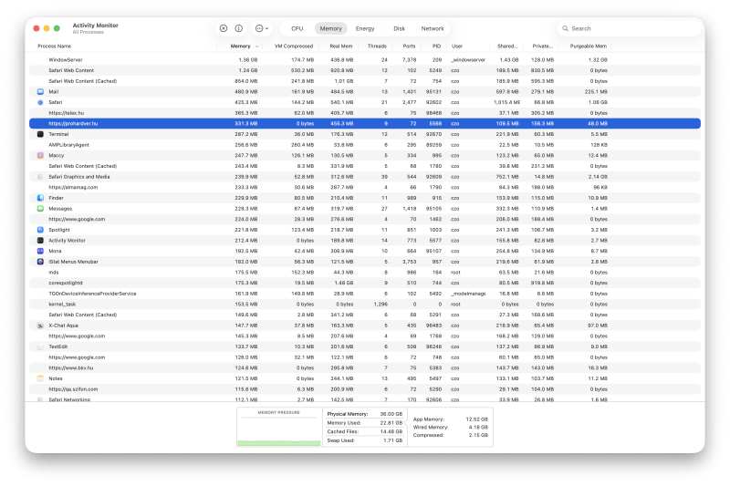Click the Spotlight icon in process list
The width and height of the screenshot is (730, 486).
point(40,230)
